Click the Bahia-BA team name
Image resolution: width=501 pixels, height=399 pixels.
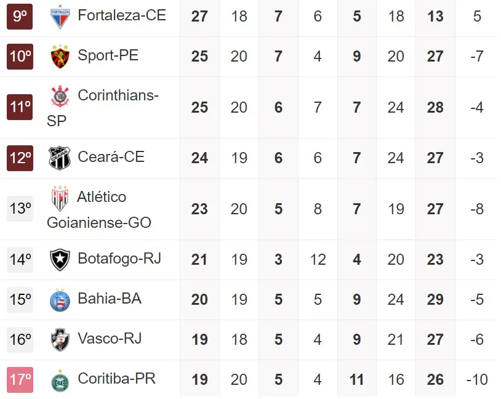110,299
